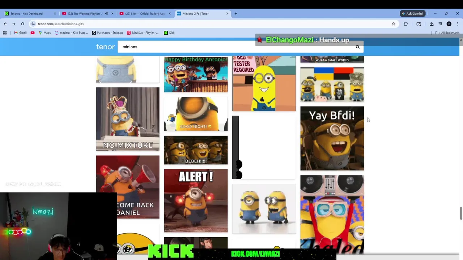Screen dimensions: 463x260
Task: Open the media controls icon in toolbar
Action: point(440,24)
